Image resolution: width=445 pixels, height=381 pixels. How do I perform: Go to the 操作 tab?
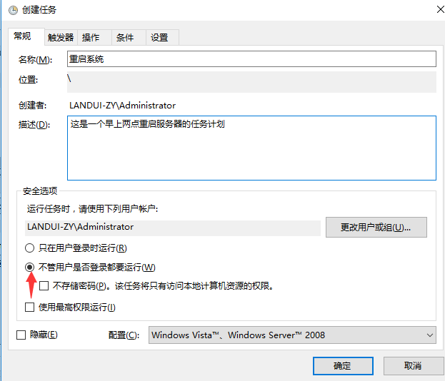[91, 38]
